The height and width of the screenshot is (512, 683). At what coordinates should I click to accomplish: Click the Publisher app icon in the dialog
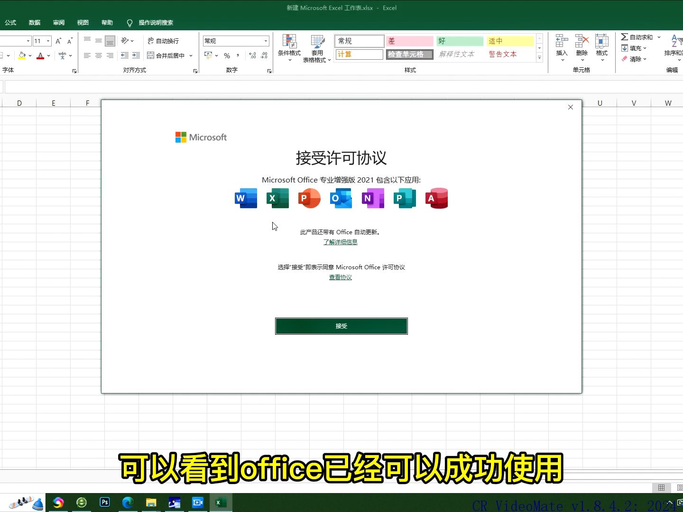pyautogui.click(x=405, y=198)
